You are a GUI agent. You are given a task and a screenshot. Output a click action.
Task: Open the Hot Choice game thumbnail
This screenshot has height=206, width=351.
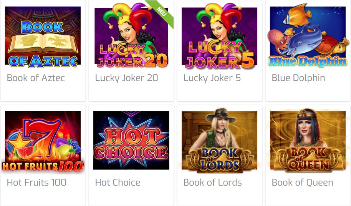click(x=131, y=140)
